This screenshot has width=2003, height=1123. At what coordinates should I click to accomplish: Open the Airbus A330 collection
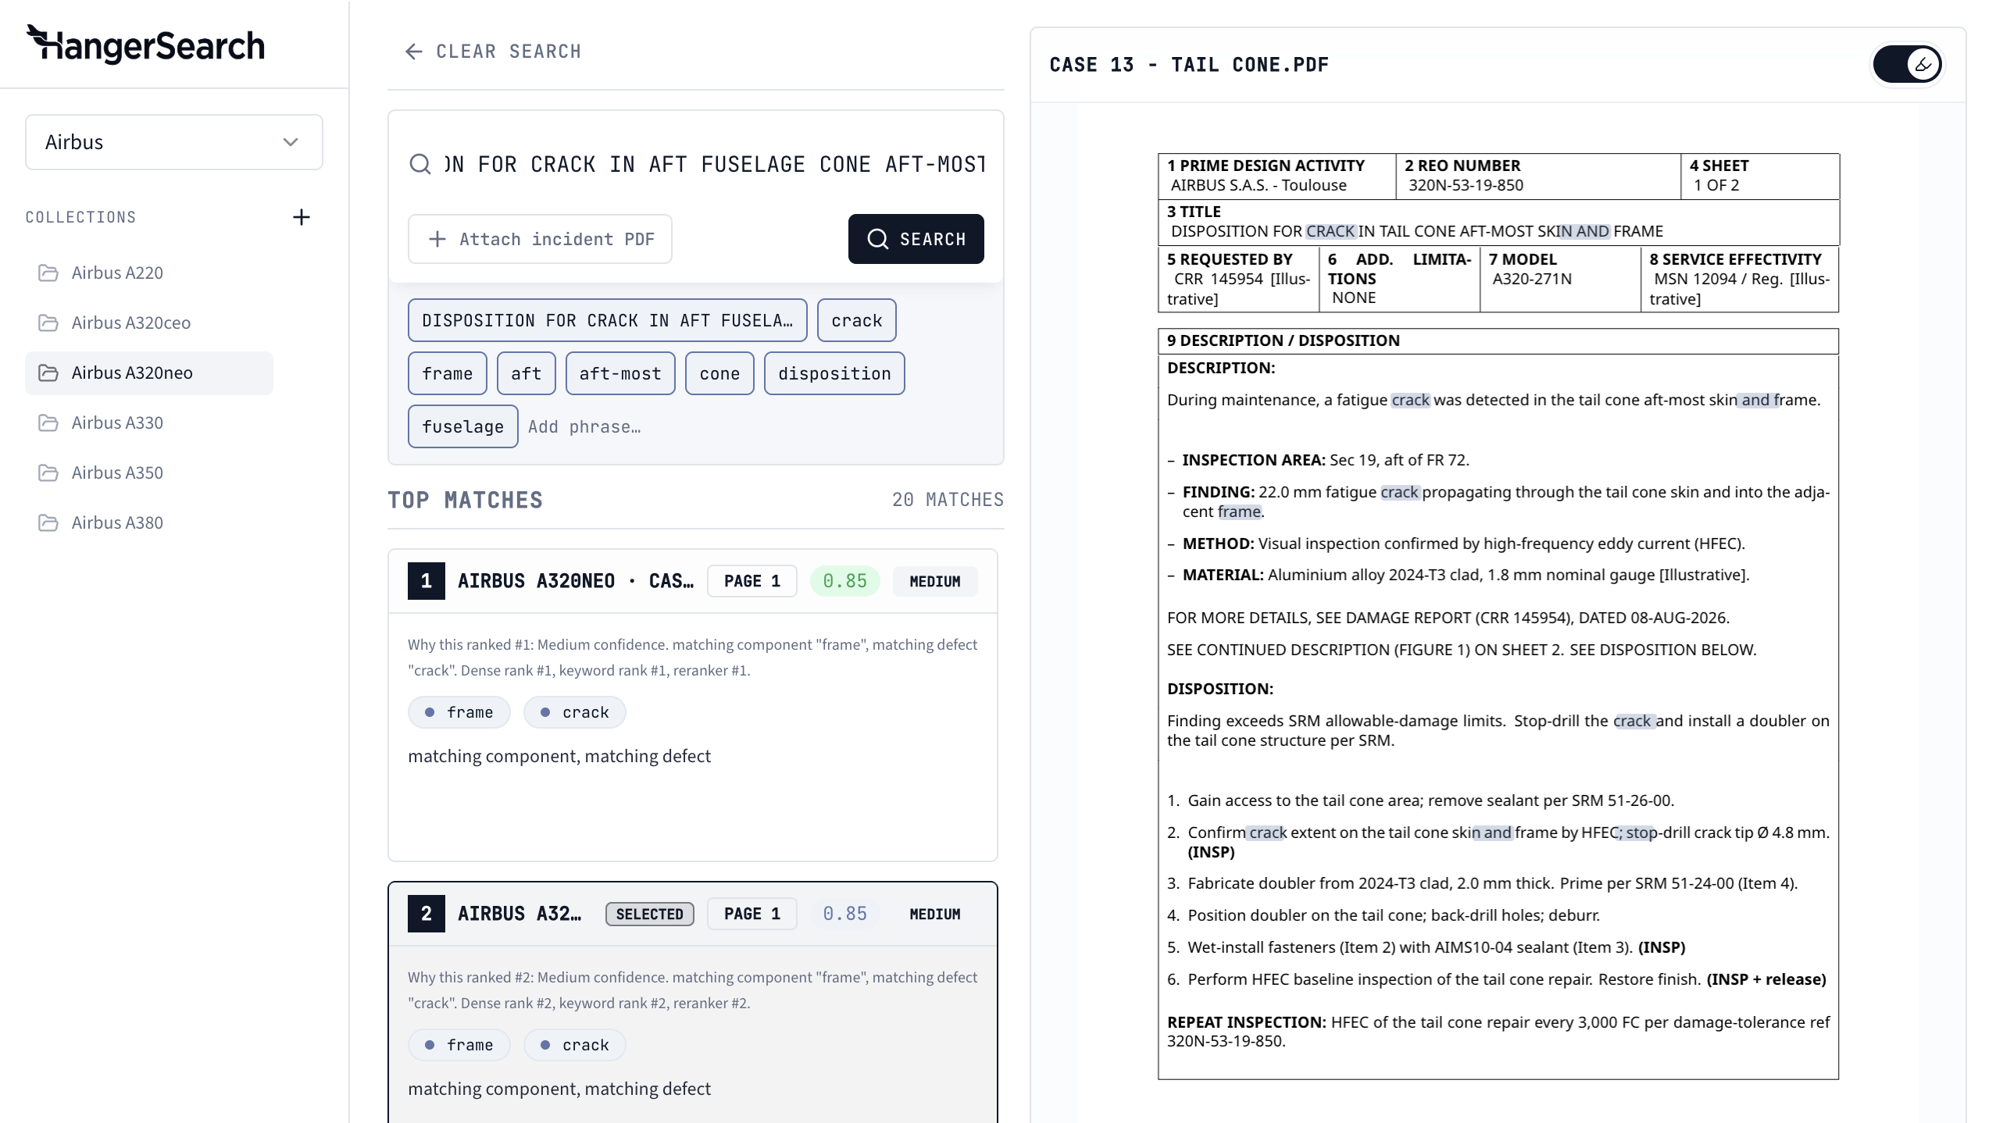click(x=149, y=422)
